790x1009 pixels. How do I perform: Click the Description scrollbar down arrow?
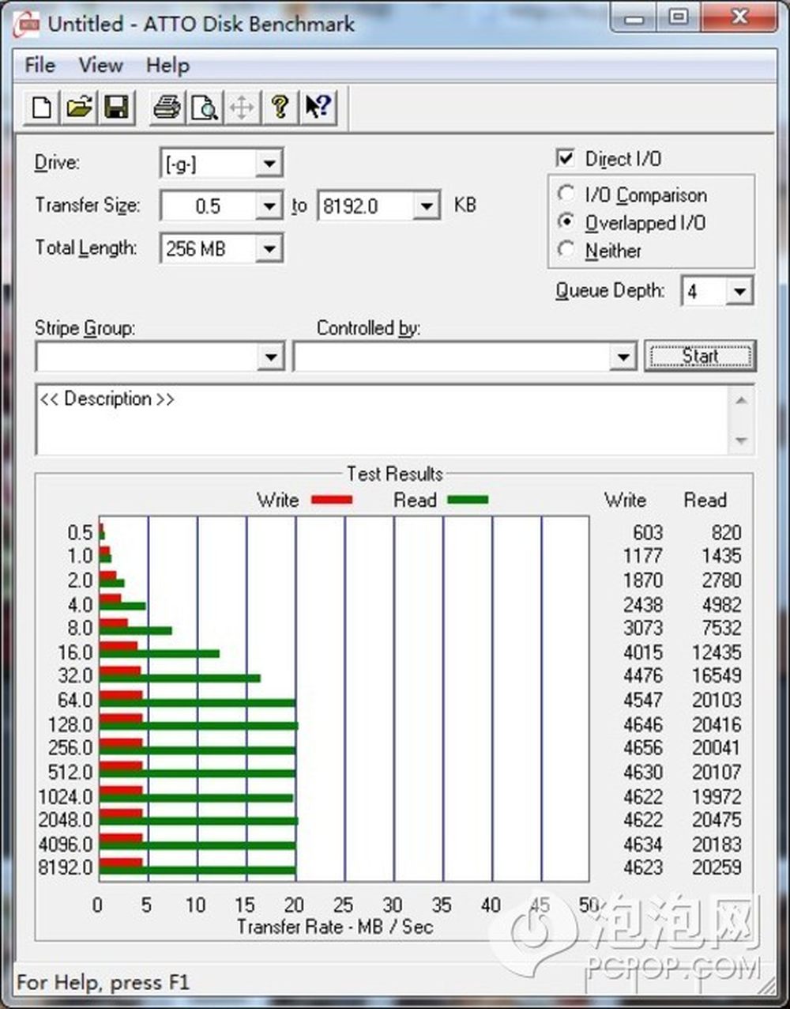(x=741, y=440)
